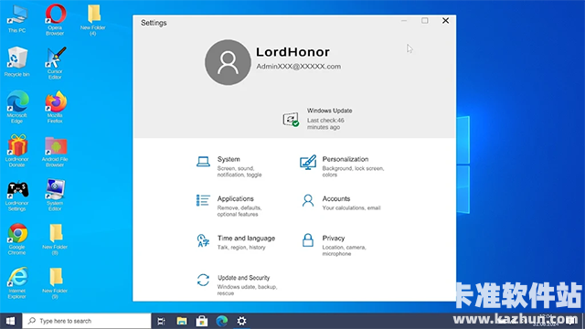This screenshot has width=585, height=329.
Task: Open the Recycle bin icon
Action: click(x=17, y=62)
